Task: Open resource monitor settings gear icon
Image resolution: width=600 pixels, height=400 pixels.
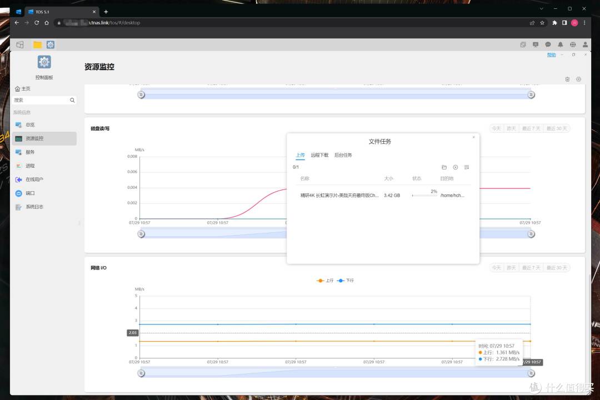Action: tap(578, 79)
